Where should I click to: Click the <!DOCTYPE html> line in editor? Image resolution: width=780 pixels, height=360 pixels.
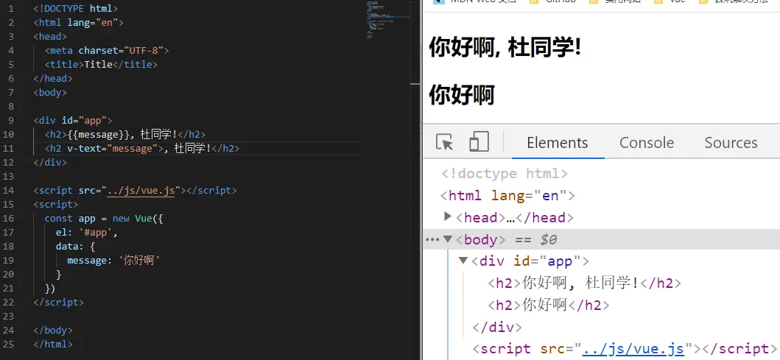coord(76,8)
